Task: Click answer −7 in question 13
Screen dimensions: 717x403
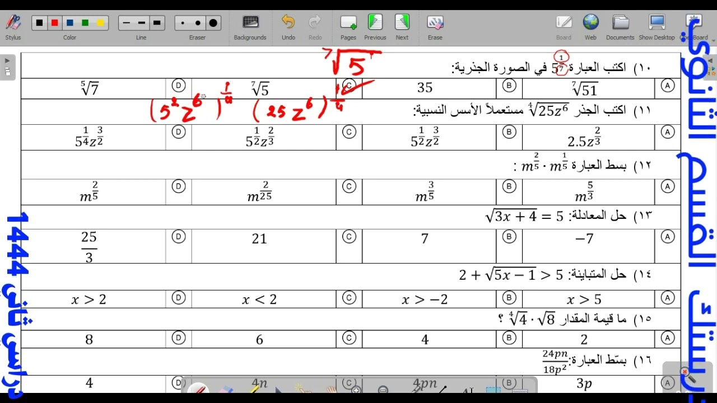Action: (x=584, y=239)
